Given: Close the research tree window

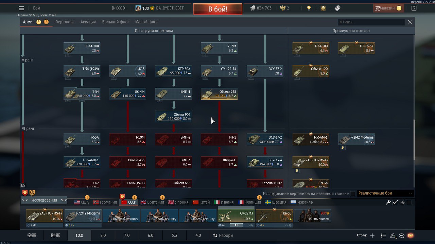Looking at the screenshot, I should pyautogui.click(x=410, y=22).
